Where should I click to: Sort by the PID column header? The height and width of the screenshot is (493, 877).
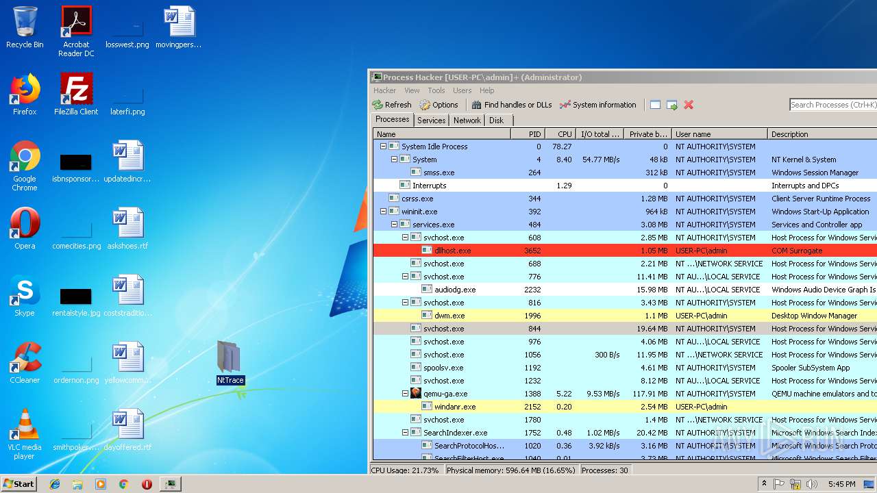point(528,134)
